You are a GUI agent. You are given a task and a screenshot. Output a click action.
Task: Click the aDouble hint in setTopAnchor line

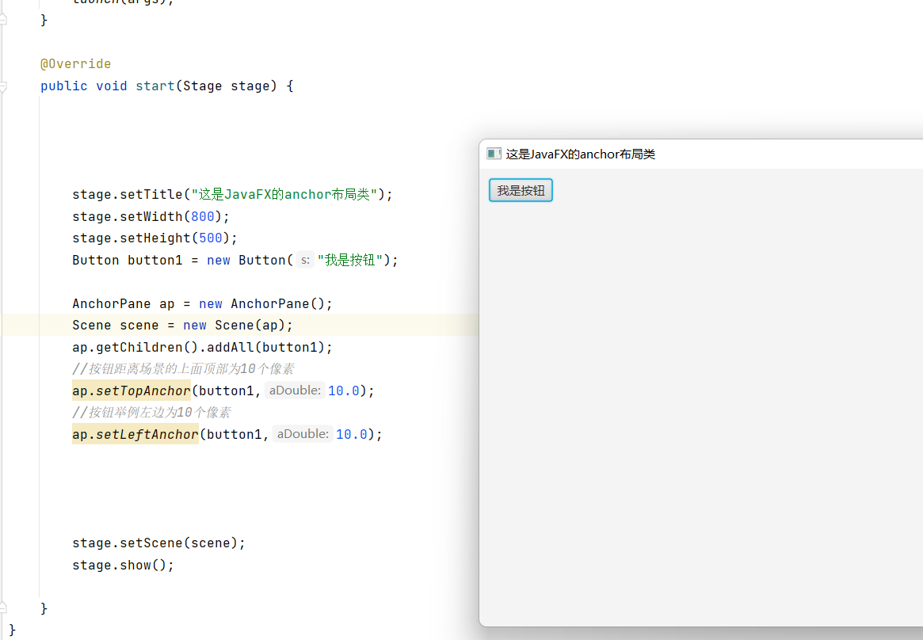click(x=294, y=390)
